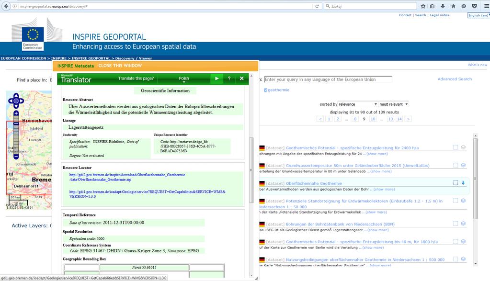Add layer icon for Bohrungen der Bohrdatenbank
490x281 pixels.
point(463,224)
